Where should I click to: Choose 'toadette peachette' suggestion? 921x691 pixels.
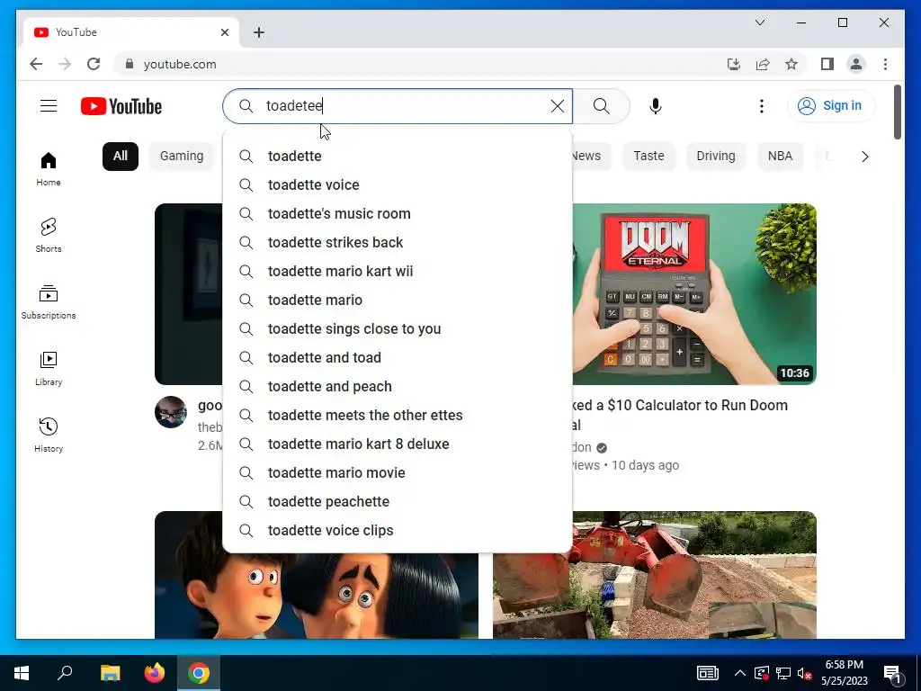pyautogui.click(x=398, y=502)
